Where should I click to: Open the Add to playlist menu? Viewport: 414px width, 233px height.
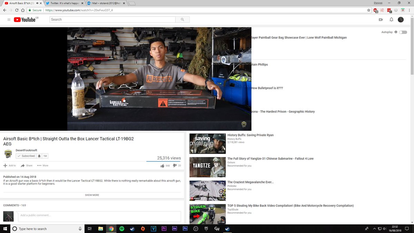(10, 166)
